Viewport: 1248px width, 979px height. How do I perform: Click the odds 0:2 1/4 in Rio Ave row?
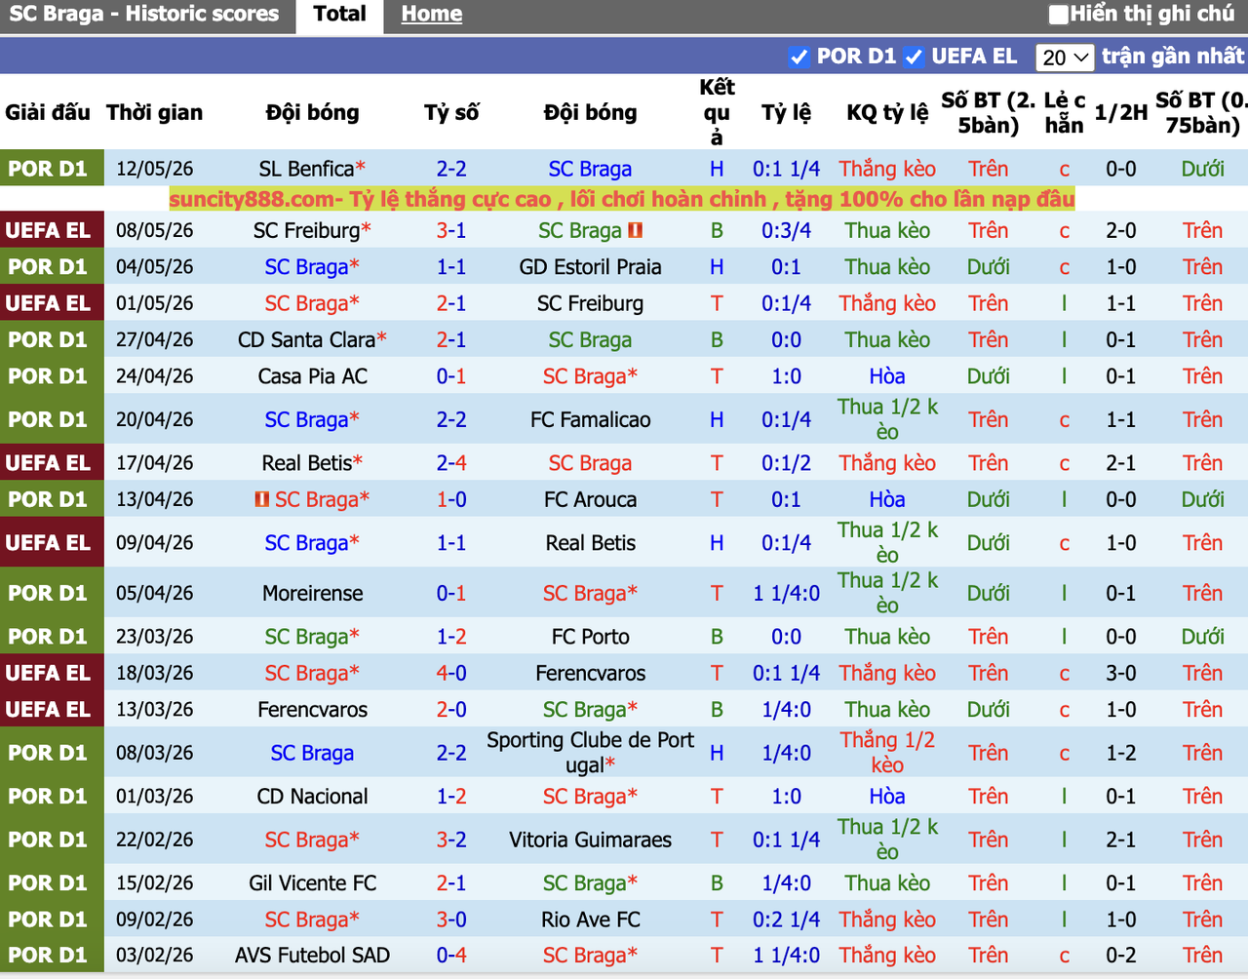[786, 920]
